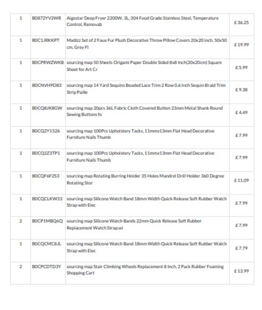Select Sequins Beaded Lace Trim description
Image resolution: width=262 pixels, height=310 pixels.
pyautogui.click(x=146, y=89)
